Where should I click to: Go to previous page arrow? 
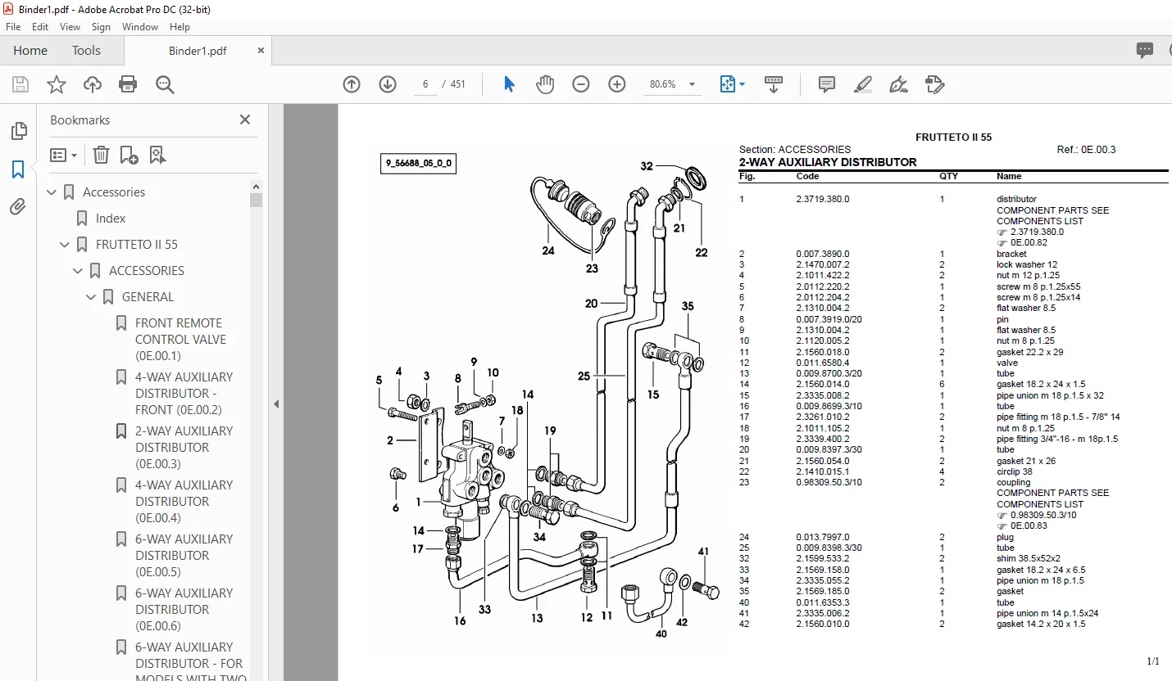point(352,84)
